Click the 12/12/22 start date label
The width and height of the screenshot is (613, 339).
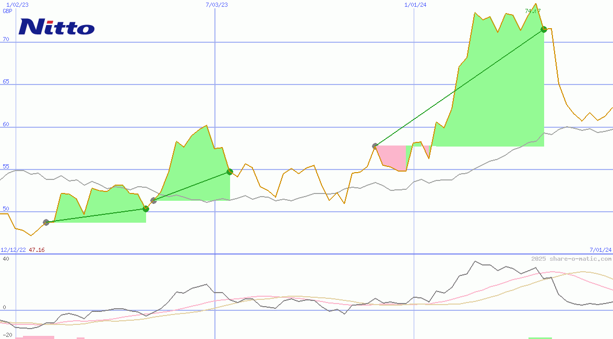point(13,250)
